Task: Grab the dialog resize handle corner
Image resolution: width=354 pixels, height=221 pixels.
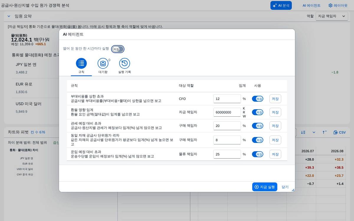Action: click(293, 190)
